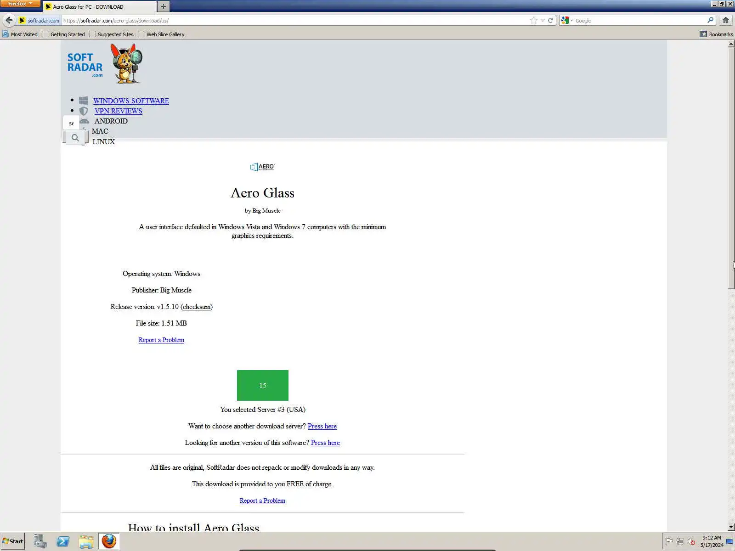
Task: Switch to Firefox in the taskbar
Action: tap(109, 541)
